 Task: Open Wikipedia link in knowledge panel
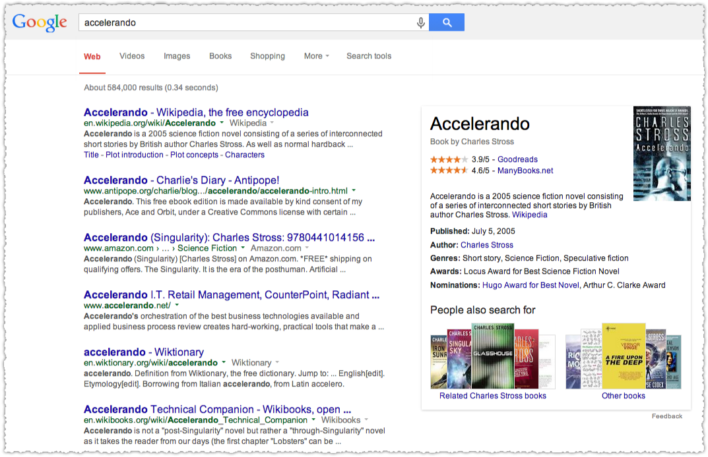[529, 215]
